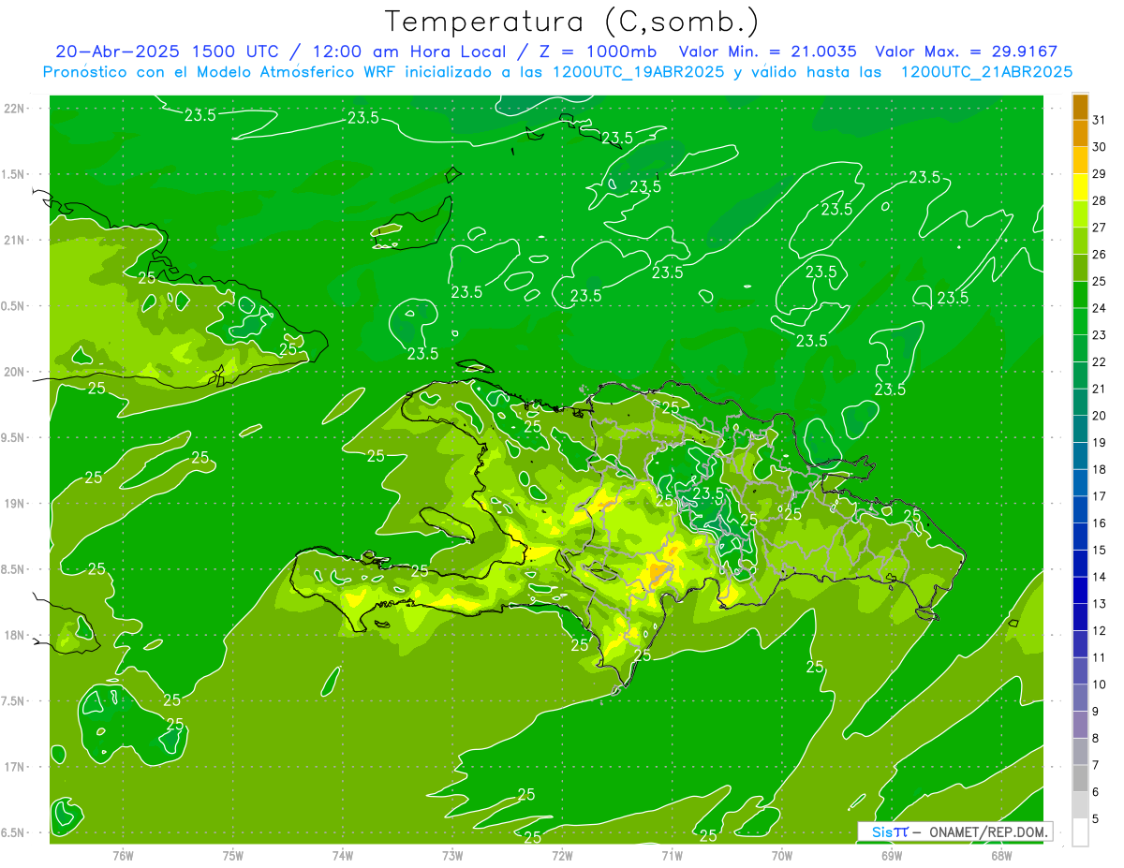Click the 68W longitude axis label
This screenshot has width=1124, height=868.
1000,856
